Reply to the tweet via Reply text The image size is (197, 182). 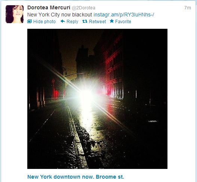(73, 22)
